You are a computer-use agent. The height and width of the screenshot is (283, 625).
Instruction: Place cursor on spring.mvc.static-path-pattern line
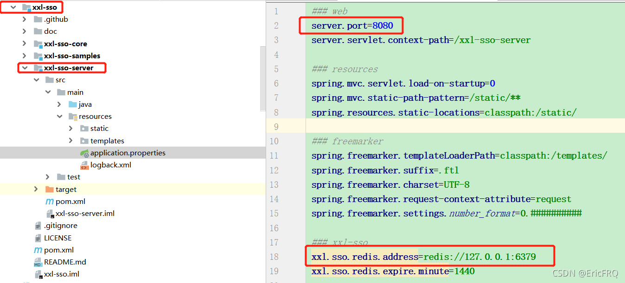416,98
